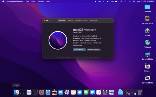Launch Twitter from the Dock
The width and height of the screenshot is (156, 97).
(x=92, y=92)
